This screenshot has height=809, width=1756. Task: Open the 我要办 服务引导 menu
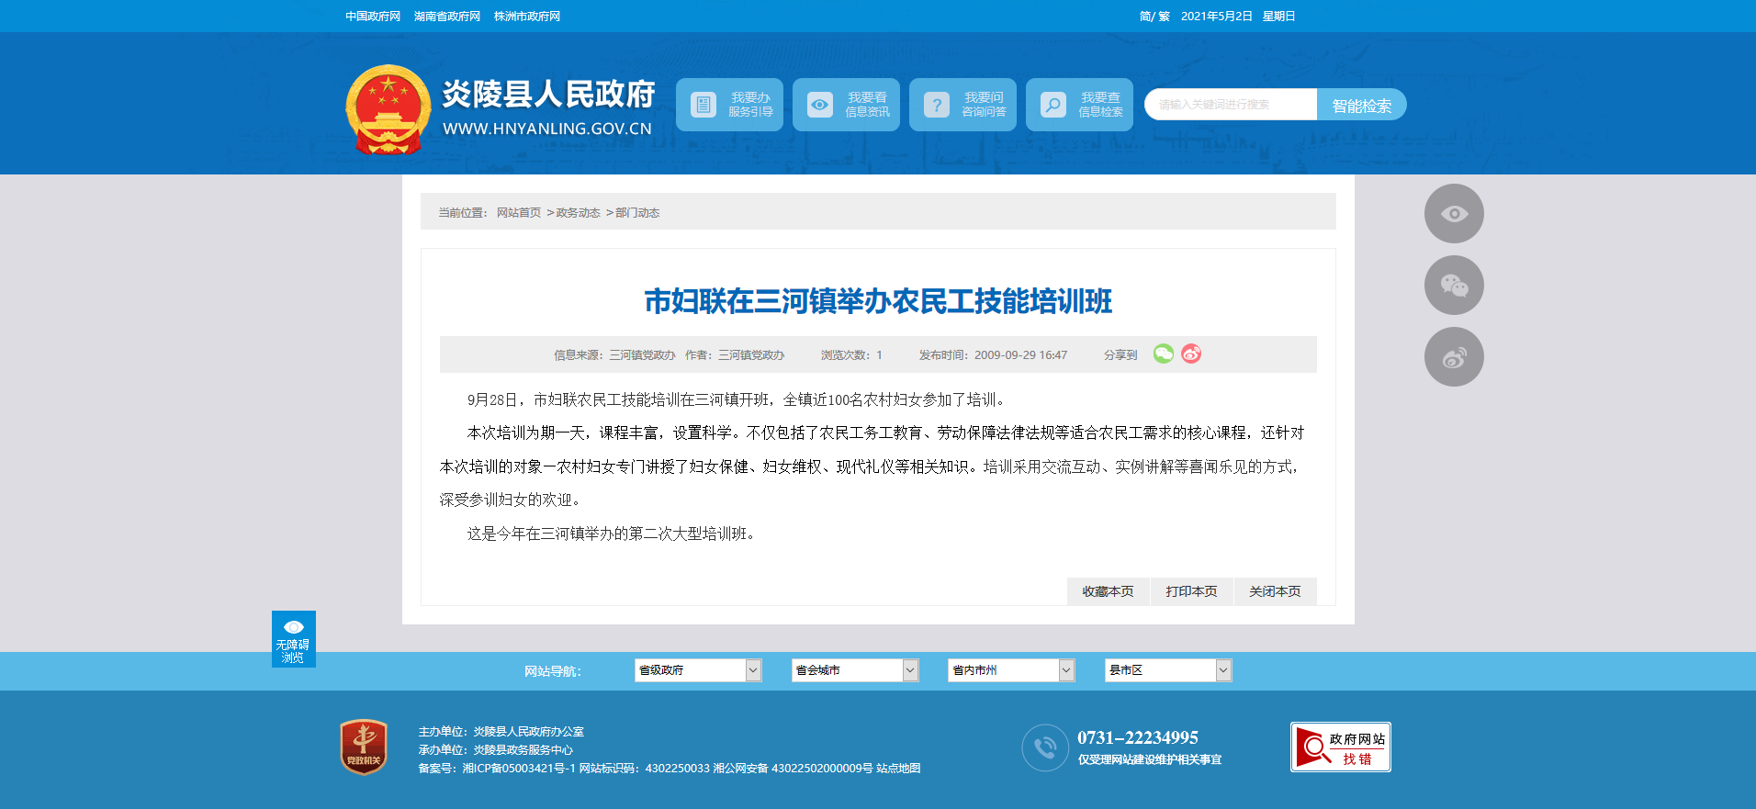pyautogui.click(x=729, y=105)
